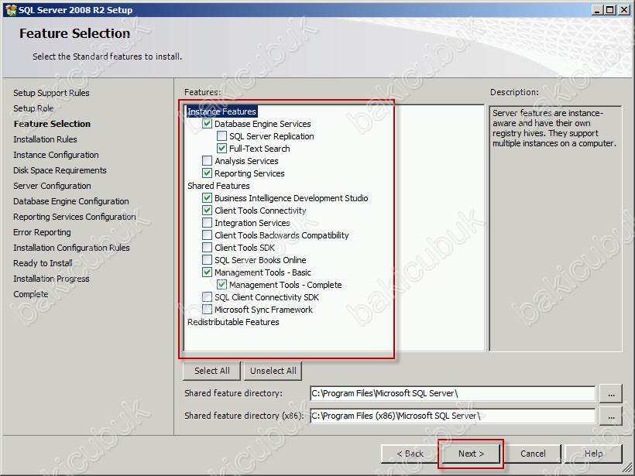This screenshot has height=476, width=635.
Task: Enable Microsoft Sync Framework checkbox
Action: 207,310
